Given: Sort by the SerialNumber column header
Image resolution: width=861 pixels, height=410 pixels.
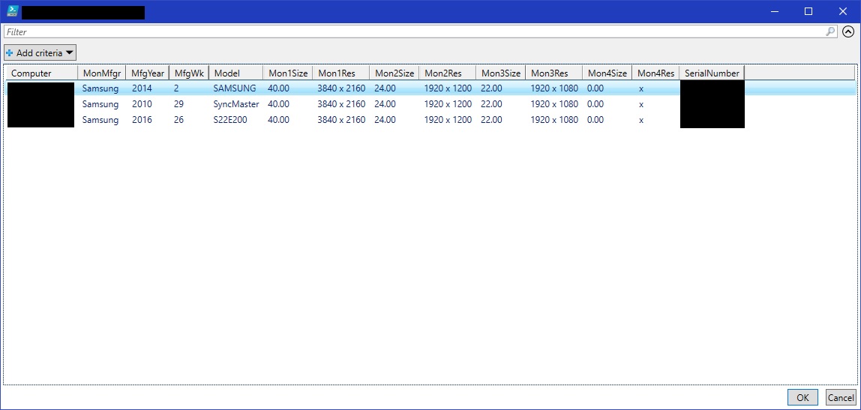Looking at the screenshot, I should (712, 73).
